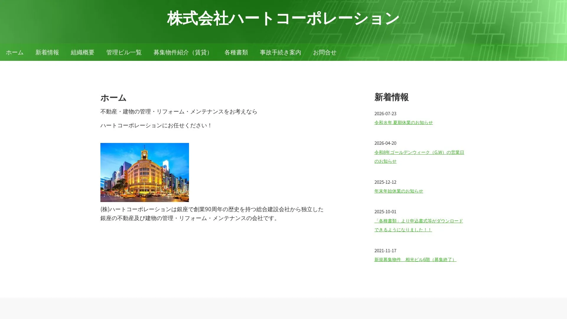Open the 各種書類 menu item

(x=236, y=52)
